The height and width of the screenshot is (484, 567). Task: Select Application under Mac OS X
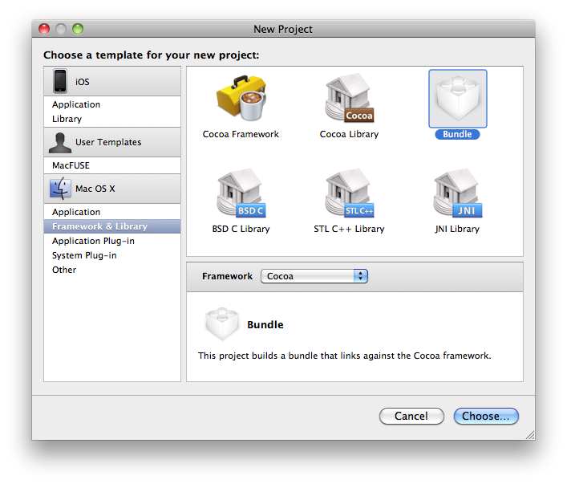76,212
